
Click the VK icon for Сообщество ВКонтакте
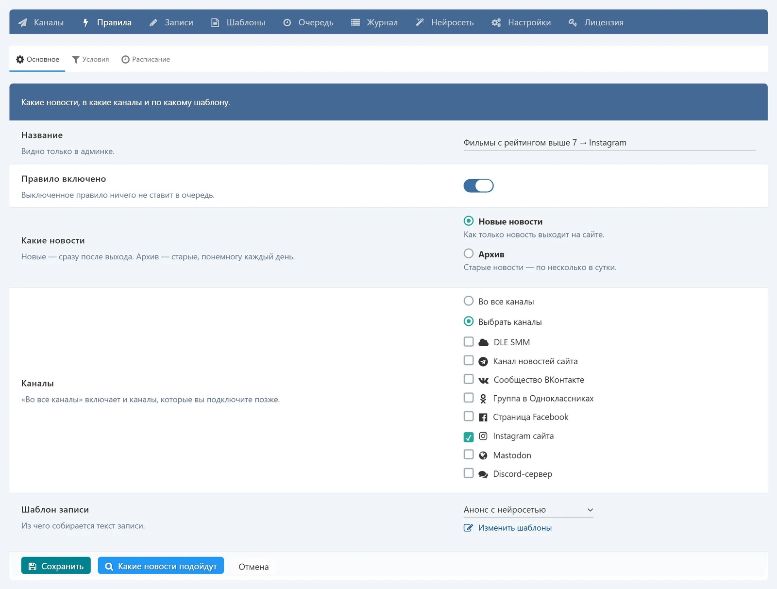point(483,380)
